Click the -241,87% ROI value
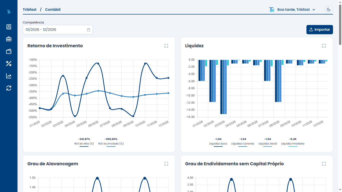The image size is (342, 192). (x=84, y=139)
